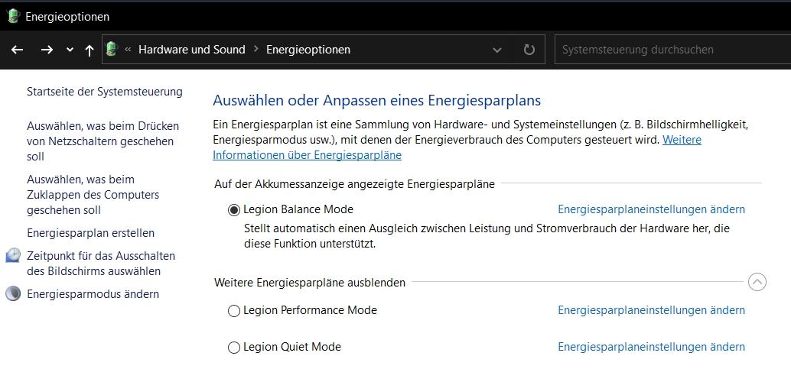Image resolution: width=791 pixels, height=382 pixels.
Task: Click the refresh button in address bar
Action: 529,50
